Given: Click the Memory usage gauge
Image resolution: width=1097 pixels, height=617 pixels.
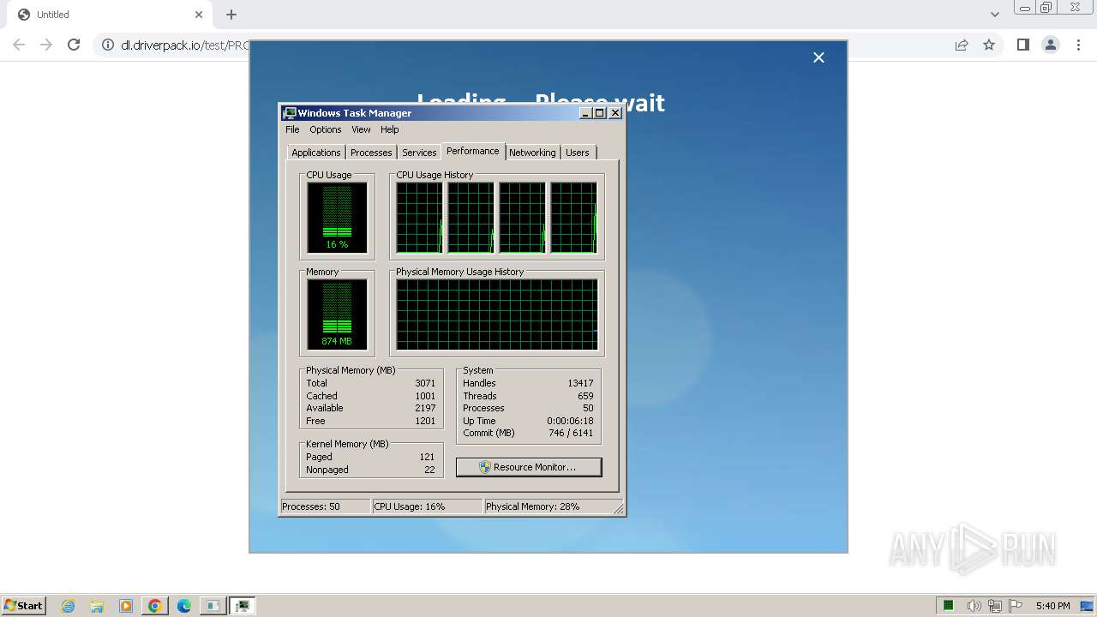Looking at the screenshot, I should [337, 314].
